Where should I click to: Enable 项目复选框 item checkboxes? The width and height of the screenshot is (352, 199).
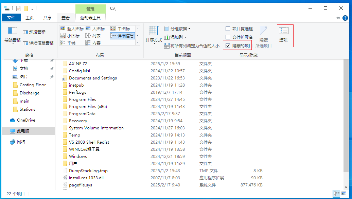click(x=227, y=29)
